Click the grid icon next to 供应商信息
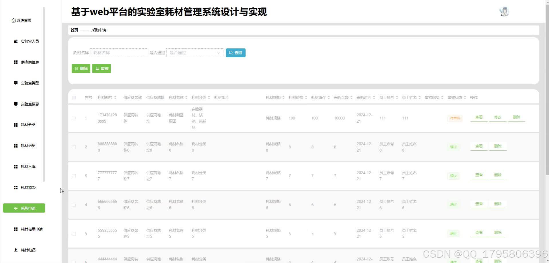 click(x=16, y=62)
